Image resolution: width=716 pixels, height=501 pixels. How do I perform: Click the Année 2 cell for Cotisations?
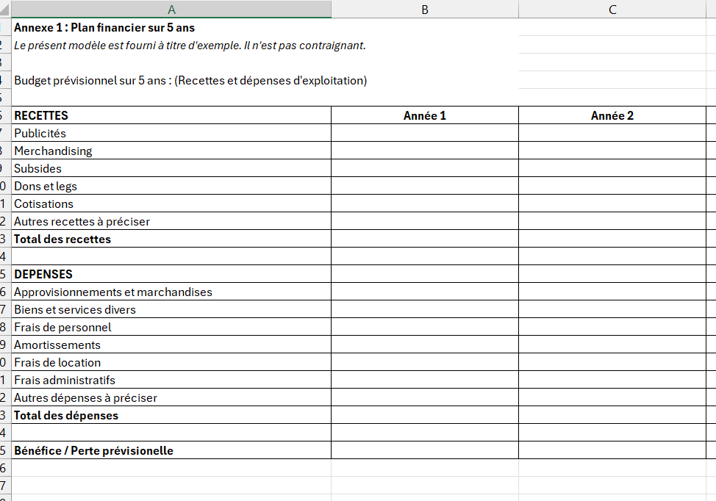tap(612, 203)
